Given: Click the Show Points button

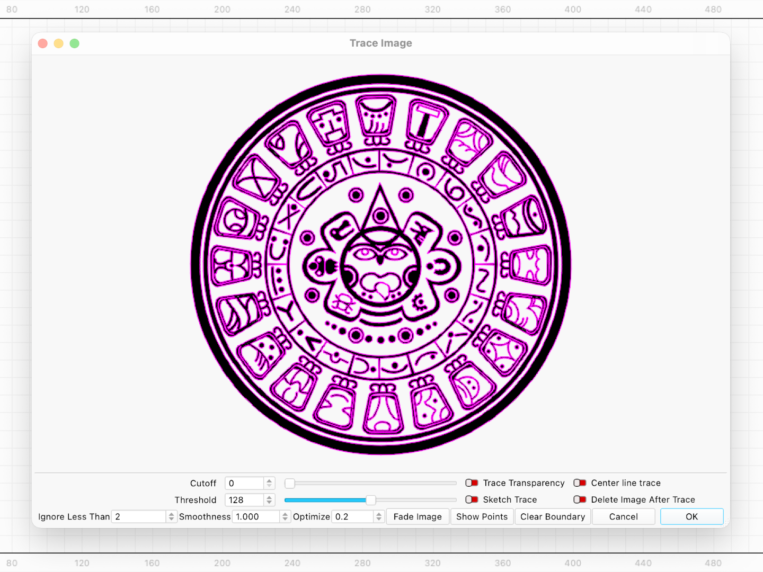Looking at the screenshot, I should (x=482, y=516).
